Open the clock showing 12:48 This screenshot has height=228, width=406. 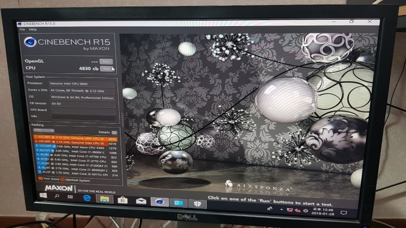(323, 211)
